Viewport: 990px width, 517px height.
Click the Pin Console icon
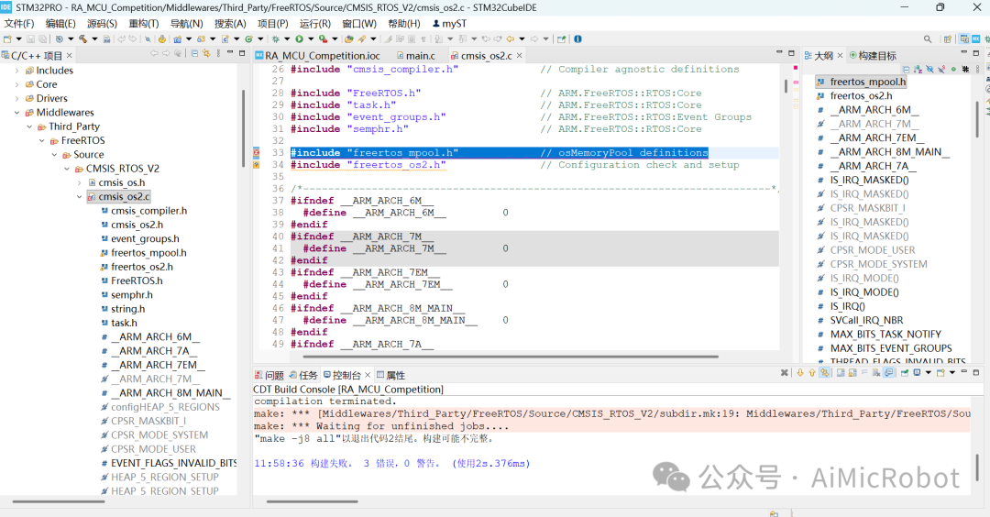point(905,372)
